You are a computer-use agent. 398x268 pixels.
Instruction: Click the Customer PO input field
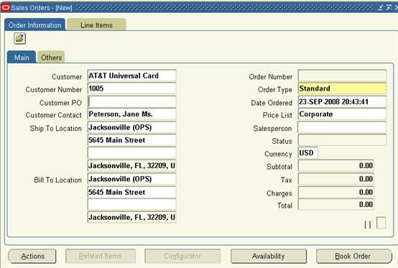pyautogui.click(x=131, y=102)
